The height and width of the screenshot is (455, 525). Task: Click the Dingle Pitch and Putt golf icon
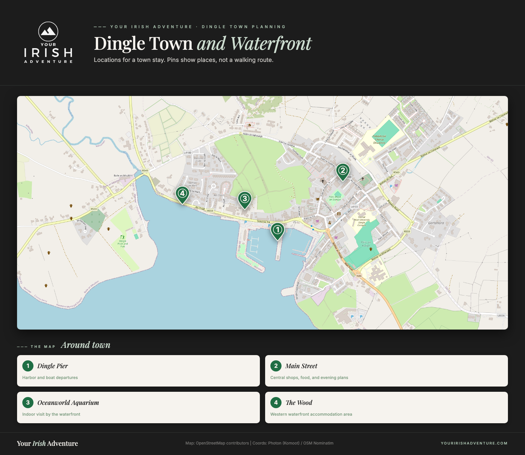122,237
